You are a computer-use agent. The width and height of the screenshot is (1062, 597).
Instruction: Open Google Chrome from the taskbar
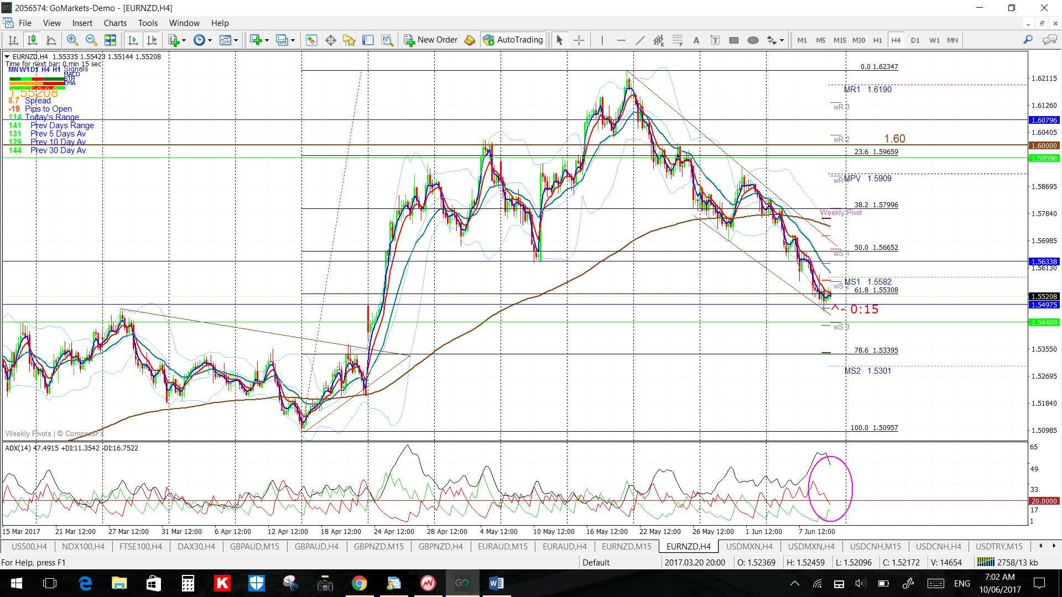[360, 583]
